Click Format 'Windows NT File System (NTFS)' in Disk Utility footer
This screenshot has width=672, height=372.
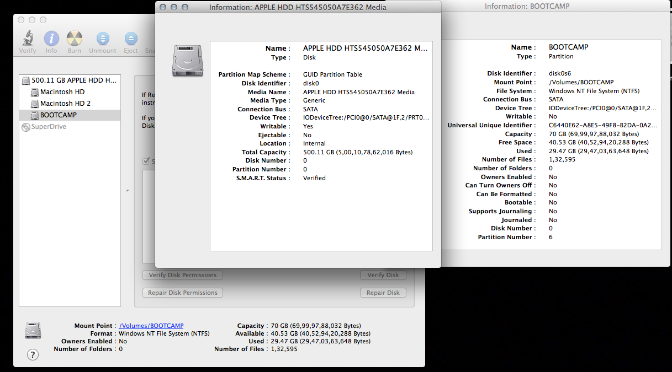pyautogui.click(x=164, y=333)
